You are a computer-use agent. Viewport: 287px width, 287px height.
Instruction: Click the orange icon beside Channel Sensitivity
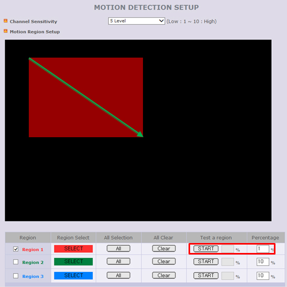(5, 21)
